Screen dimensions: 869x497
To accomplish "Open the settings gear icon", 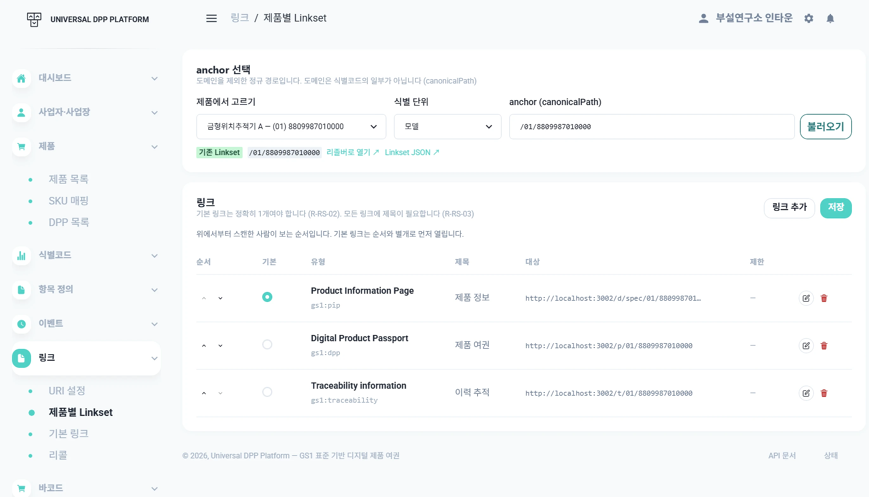I will coord(808,18).
